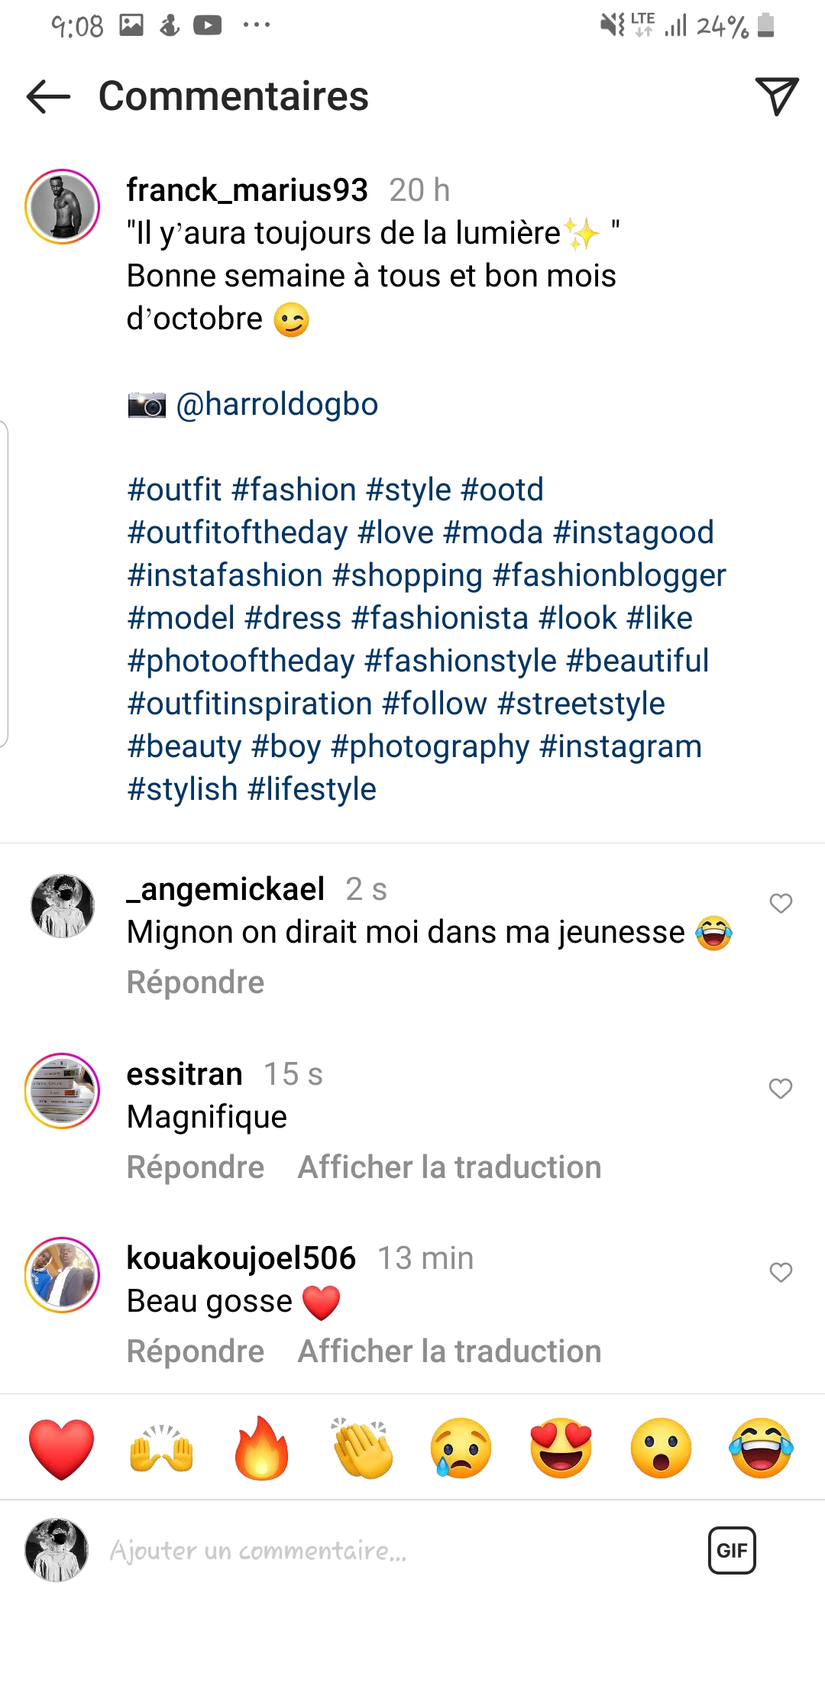Like essitran's comment with the heart

[781, 1089]
